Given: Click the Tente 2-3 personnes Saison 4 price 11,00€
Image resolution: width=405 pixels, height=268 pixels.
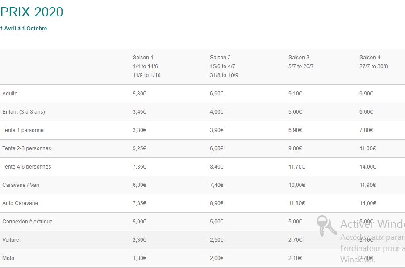Looking at the screenshot, I should (x=367, y=148).
